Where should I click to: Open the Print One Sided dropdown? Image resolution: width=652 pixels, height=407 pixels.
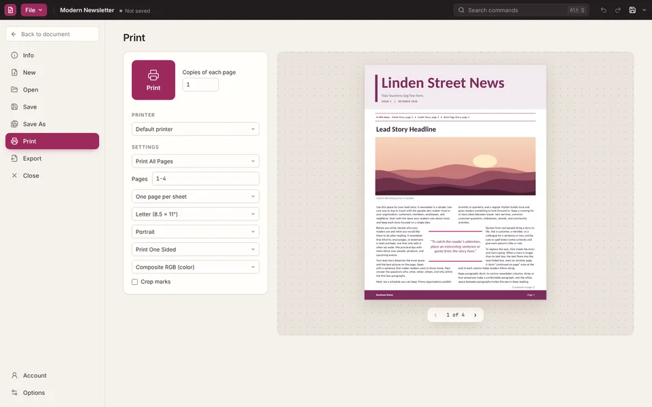pos(196,249)
